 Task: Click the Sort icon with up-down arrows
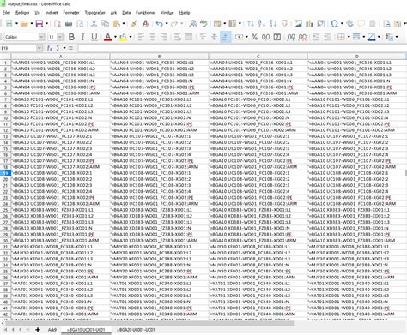pyautogui.click(x=251, y=24)
